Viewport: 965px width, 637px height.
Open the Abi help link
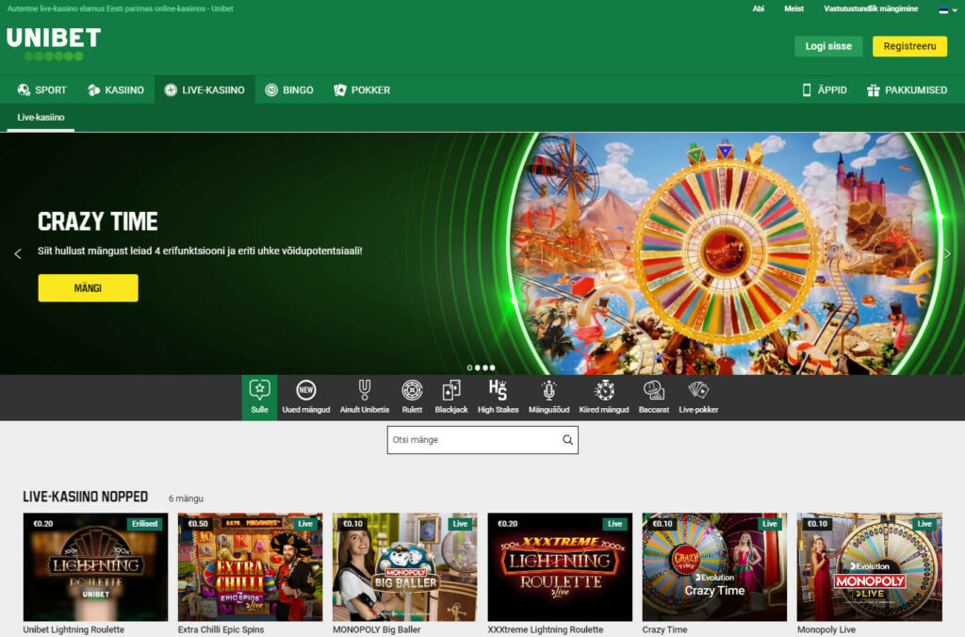point(759,8)
